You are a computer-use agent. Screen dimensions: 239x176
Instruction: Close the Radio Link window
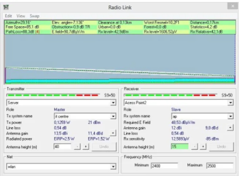click(x=233, y=6)
